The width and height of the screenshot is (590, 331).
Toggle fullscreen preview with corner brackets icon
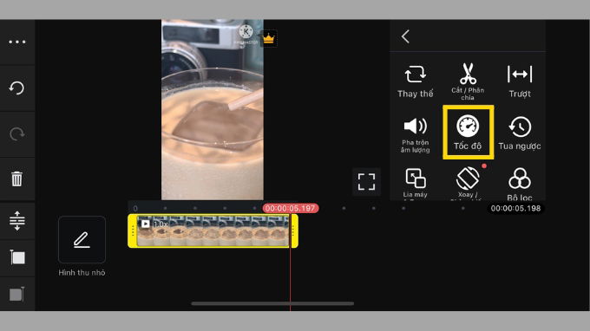366,182
